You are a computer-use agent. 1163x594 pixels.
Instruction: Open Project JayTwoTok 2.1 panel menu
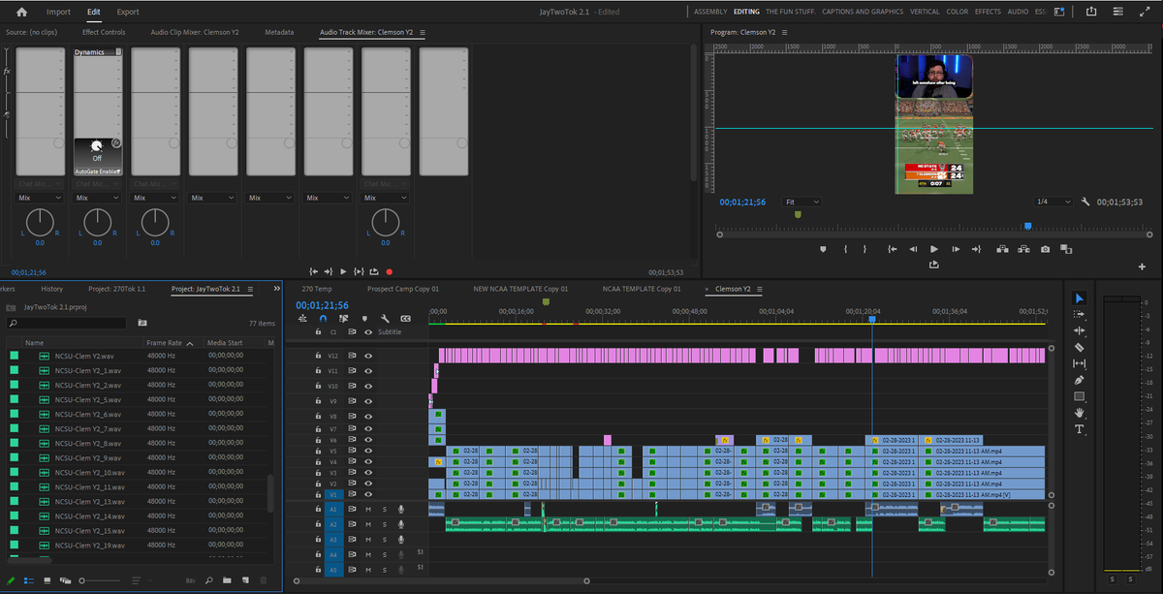[250, 289]
